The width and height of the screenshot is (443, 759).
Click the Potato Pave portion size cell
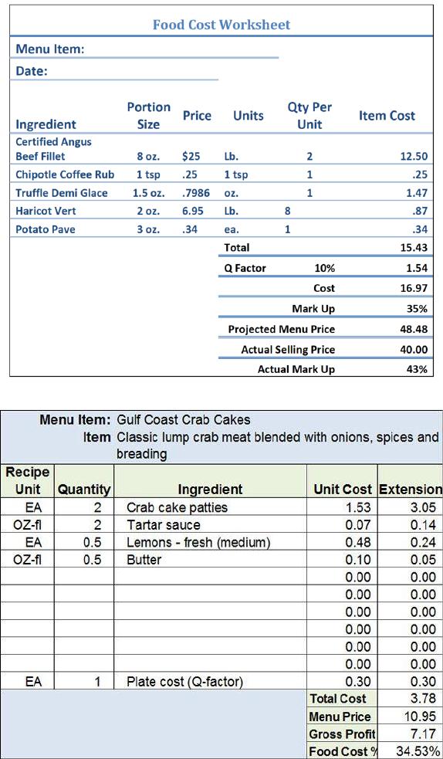[x=148, y=230]
